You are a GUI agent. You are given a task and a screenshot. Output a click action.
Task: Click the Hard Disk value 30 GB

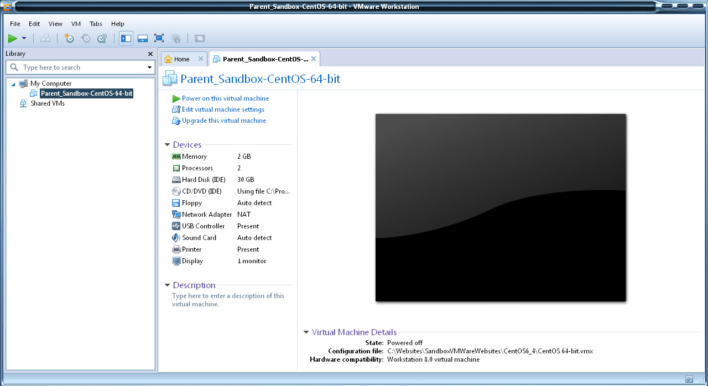click(x=246, y=180)
